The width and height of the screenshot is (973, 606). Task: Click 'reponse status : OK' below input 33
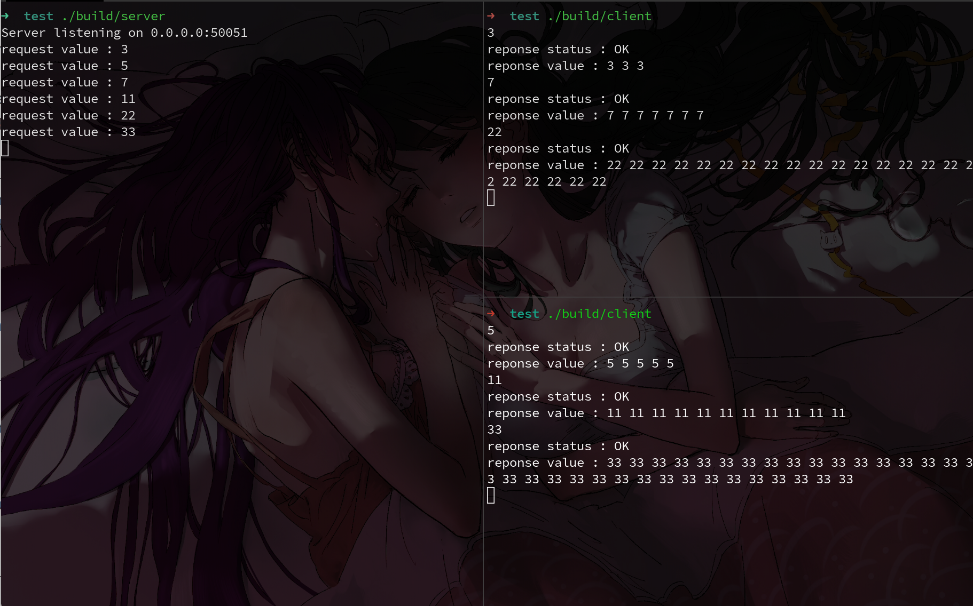click(x=558, y=446)
